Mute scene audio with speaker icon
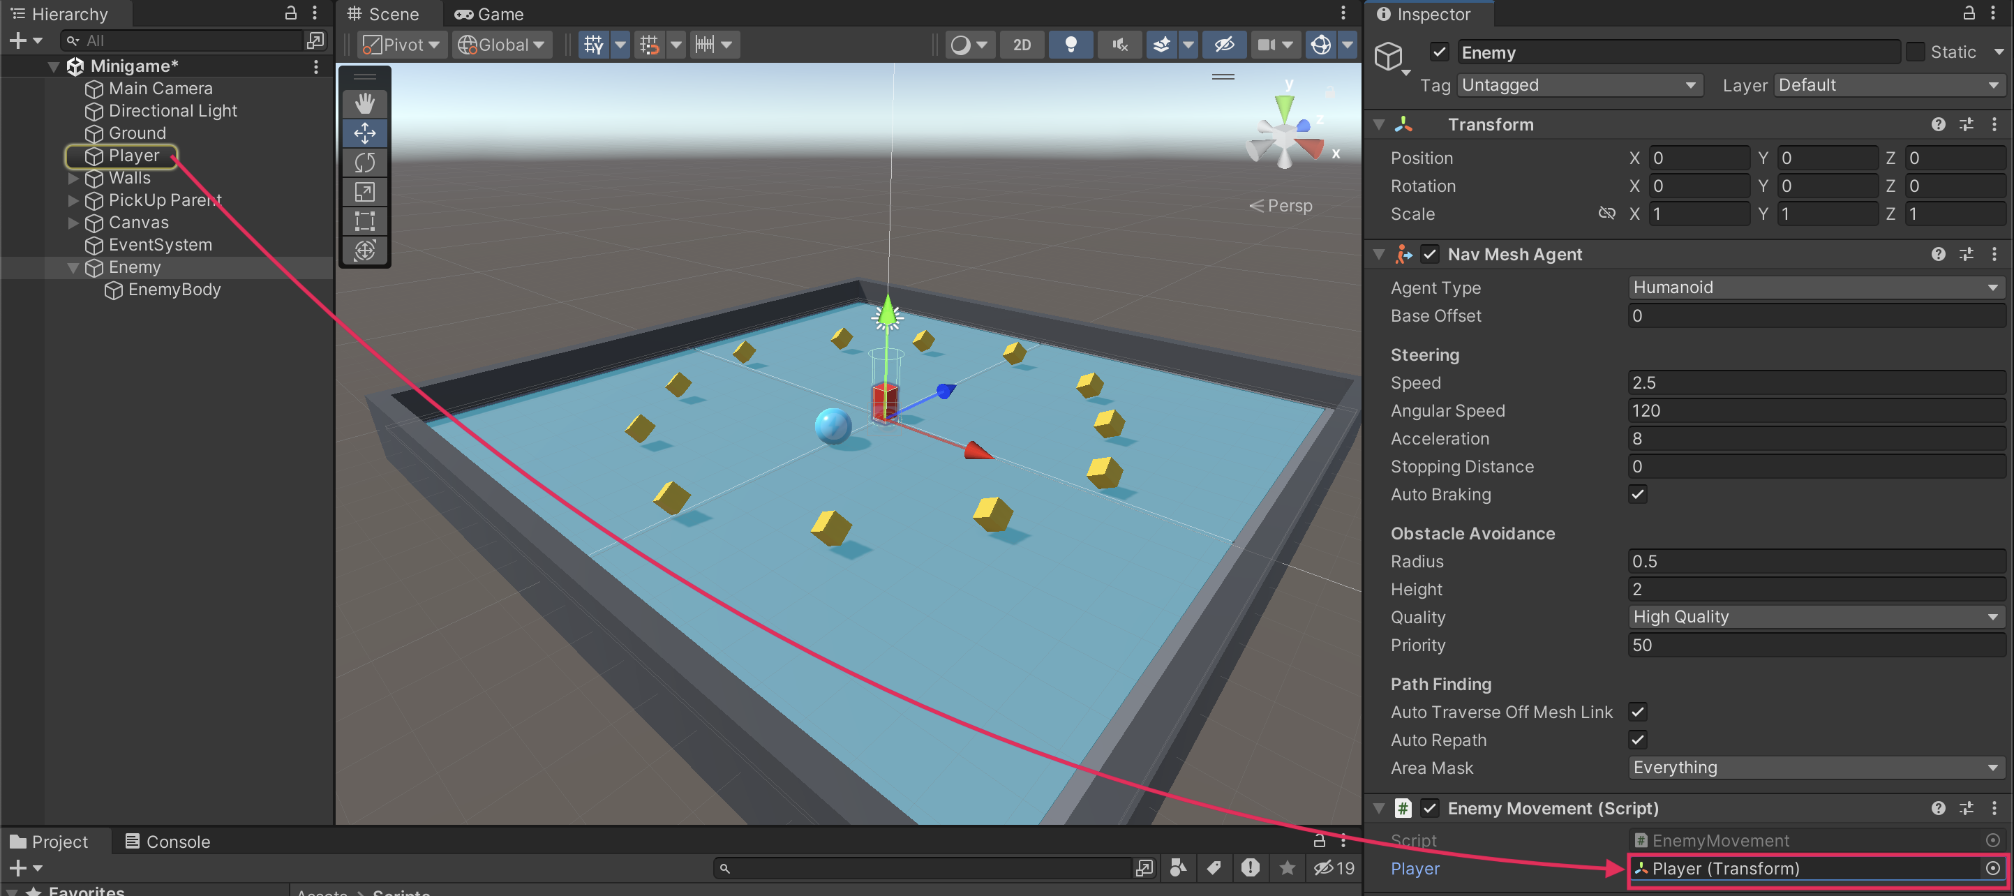This screenshot has width=2014, height=896. 1119,45
